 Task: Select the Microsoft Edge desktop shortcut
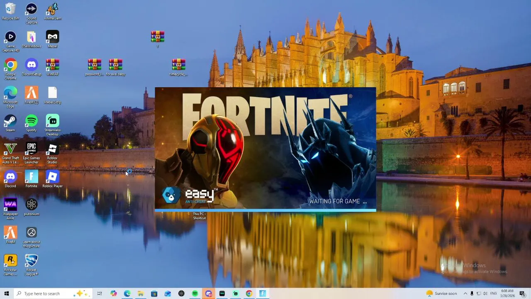tap(10, 97)
